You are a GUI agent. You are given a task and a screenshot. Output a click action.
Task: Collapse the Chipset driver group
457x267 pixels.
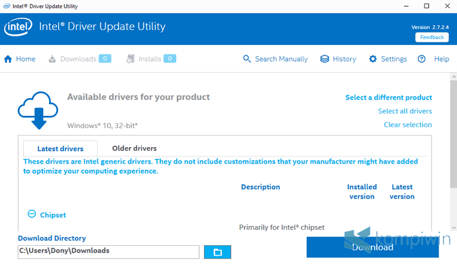(x=32, y=214)
